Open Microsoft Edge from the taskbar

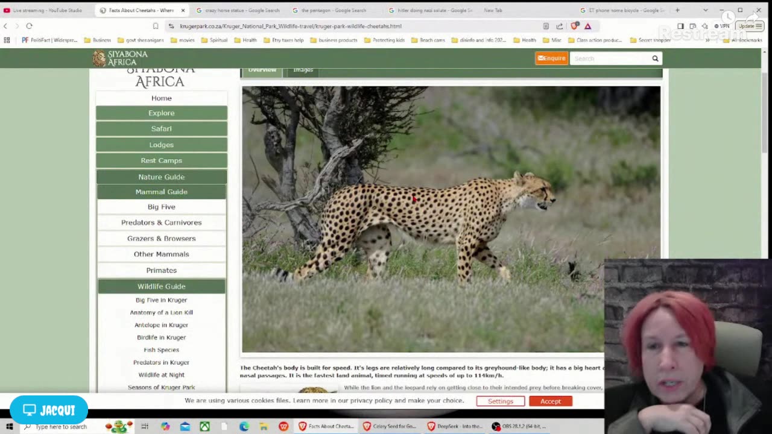click(244, 427)
